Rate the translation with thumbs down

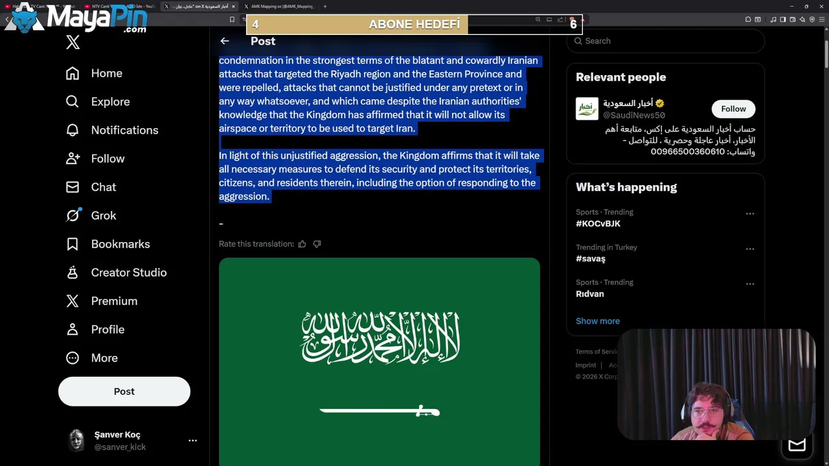(x=317, y=244)
